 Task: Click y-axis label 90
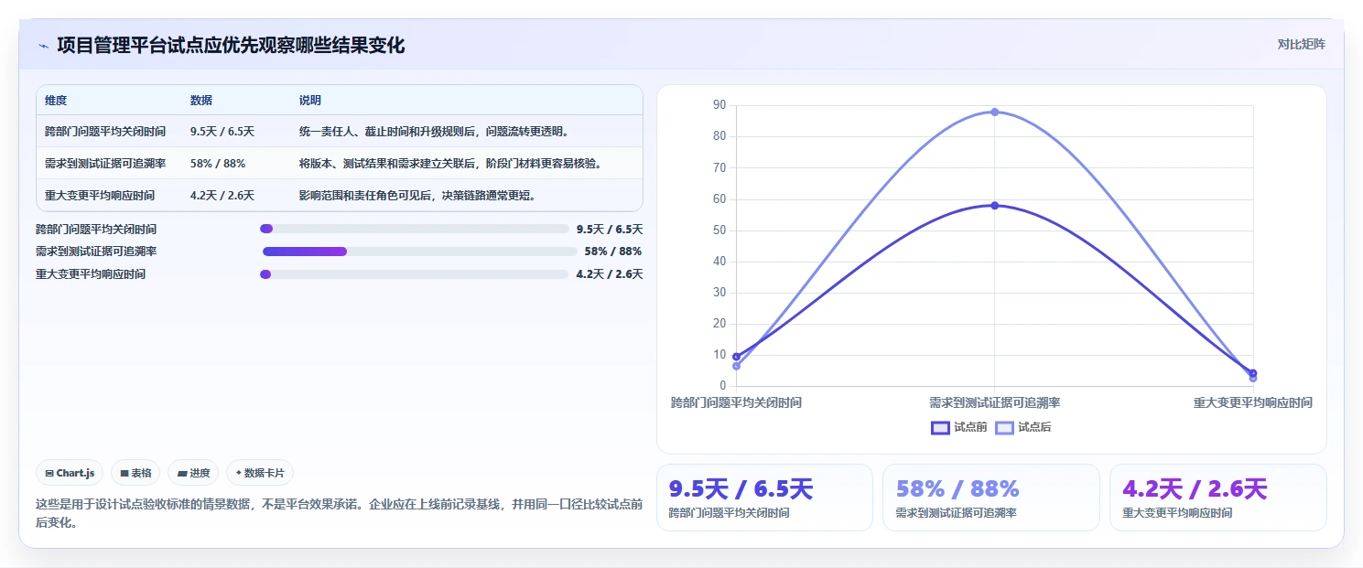(719, 105)
